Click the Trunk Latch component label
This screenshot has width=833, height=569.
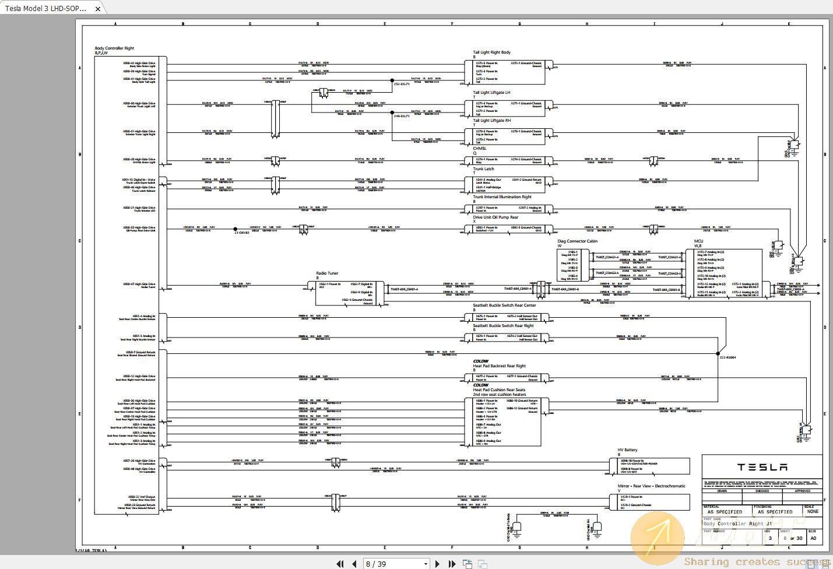click(x=483, y=169)
